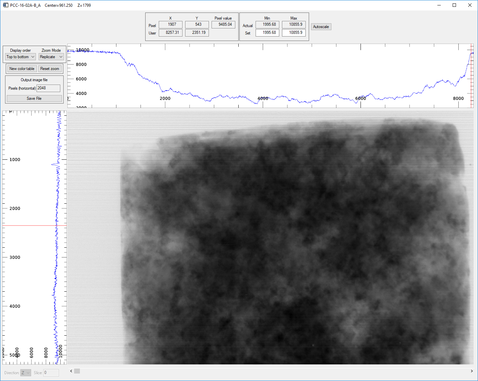This screenshot has height=381, width=478.
Task: Click the Reset zoom button
Action: (50, 69)
